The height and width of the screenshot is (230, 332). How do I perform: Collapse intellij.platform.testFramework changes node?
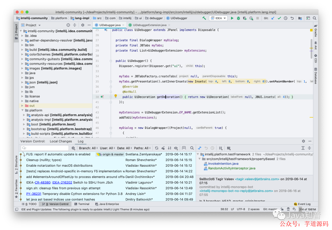(x=198, y=154)
